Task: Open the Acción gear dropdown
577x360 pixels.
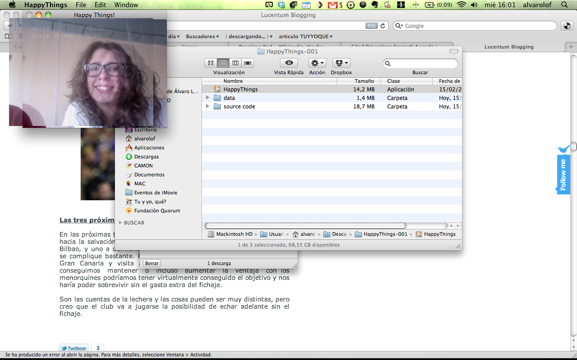Action: (317, 63)
